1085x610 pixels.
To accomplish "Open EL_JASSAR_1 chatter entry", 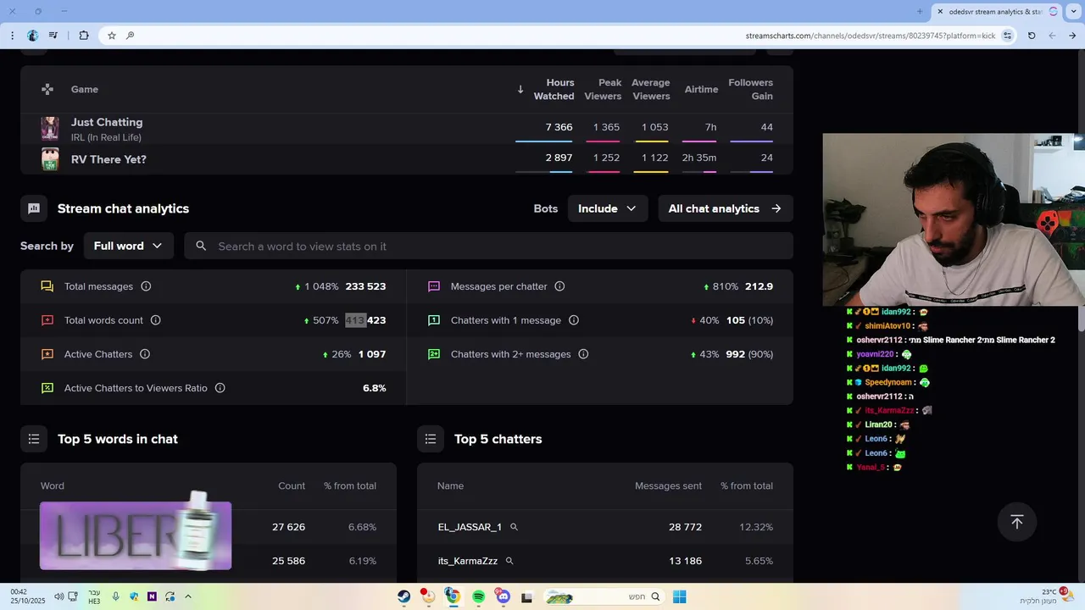I will (x=470, y=527).
